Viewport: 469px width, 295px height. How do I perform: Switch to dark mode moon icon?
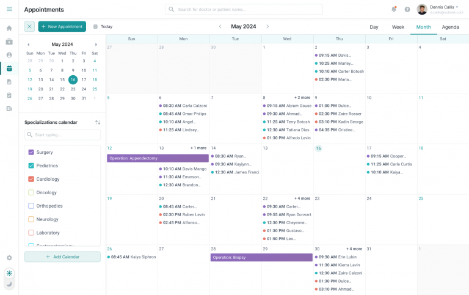tap(9, 284)
